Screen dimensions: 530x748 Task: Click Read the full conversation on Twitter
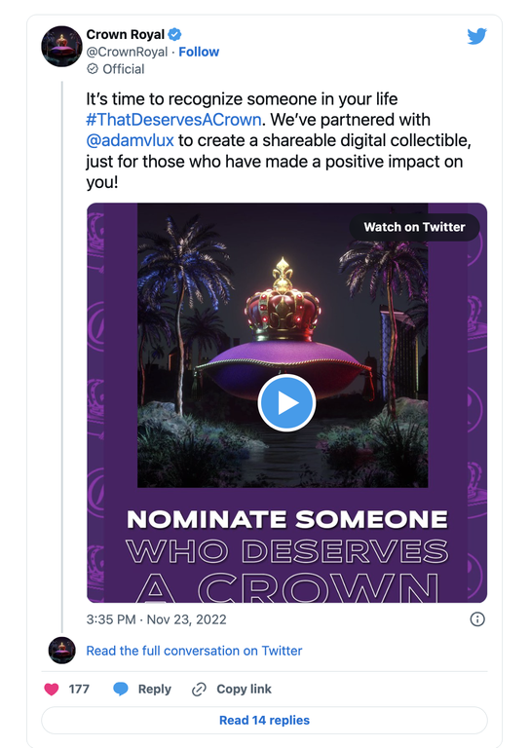coord(194,651)
